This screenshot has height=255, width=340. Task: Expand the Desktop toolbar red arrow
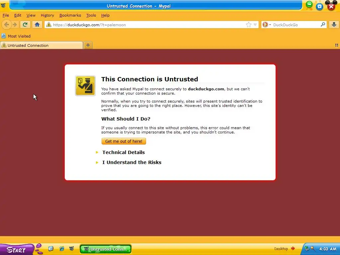click(293, 248)
